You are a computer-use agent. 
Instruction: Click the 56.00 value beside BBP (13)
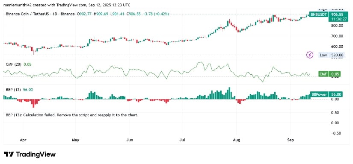(28, 90)
